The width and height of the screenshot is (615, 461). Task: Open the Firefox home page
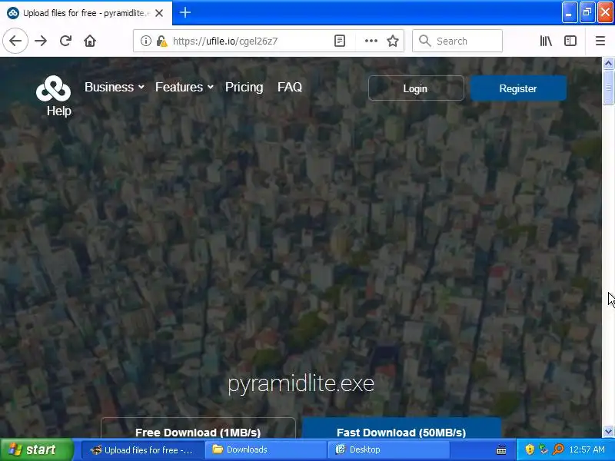click(90, 41)
